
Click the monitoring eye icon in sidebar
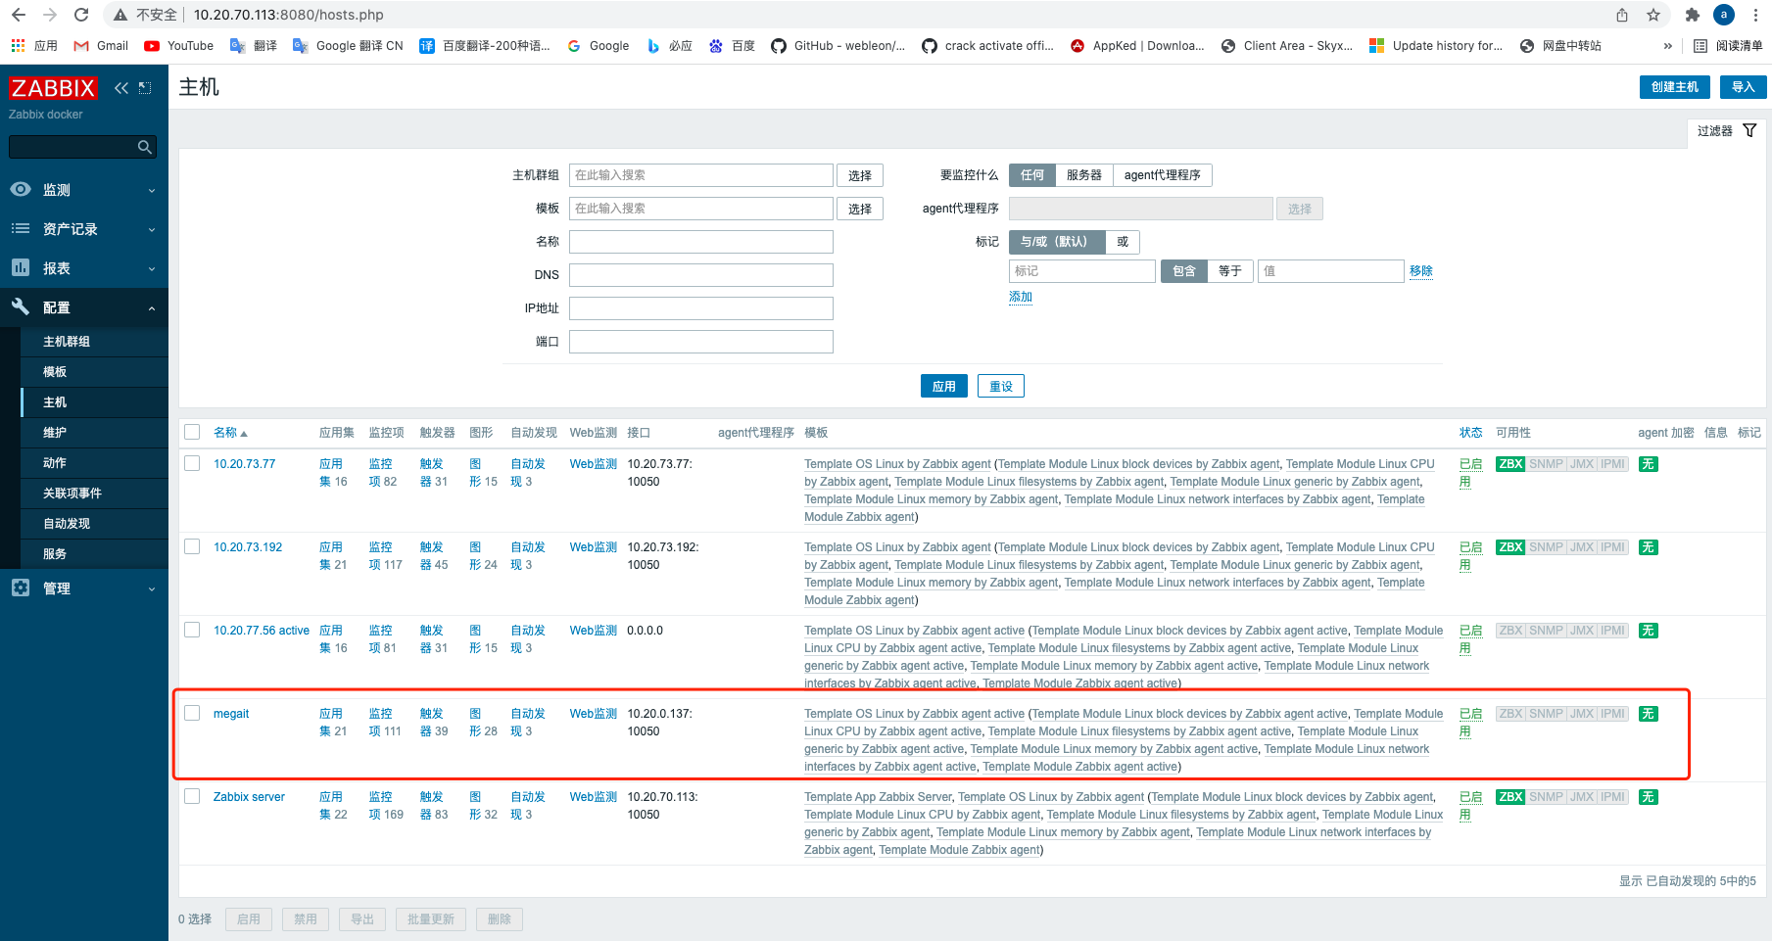(x=21, y=189)
